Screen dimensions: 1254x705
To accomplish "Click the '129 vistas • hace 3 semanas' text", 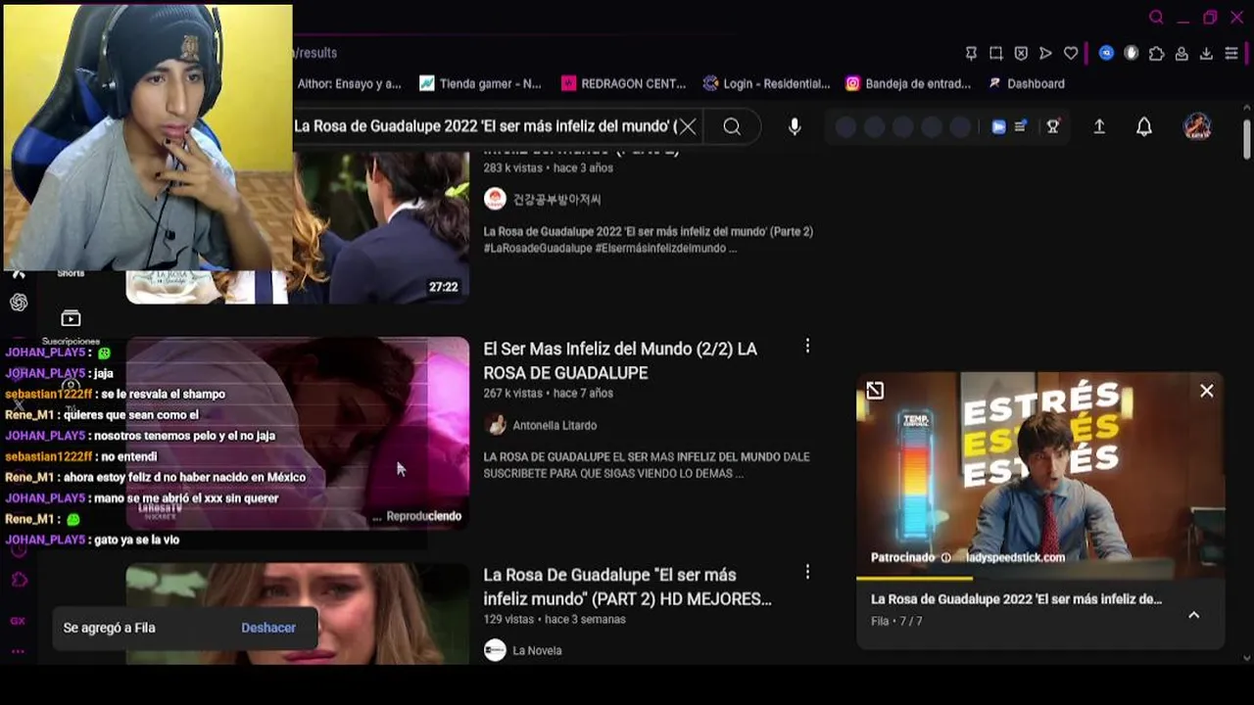I will (555, 619).
